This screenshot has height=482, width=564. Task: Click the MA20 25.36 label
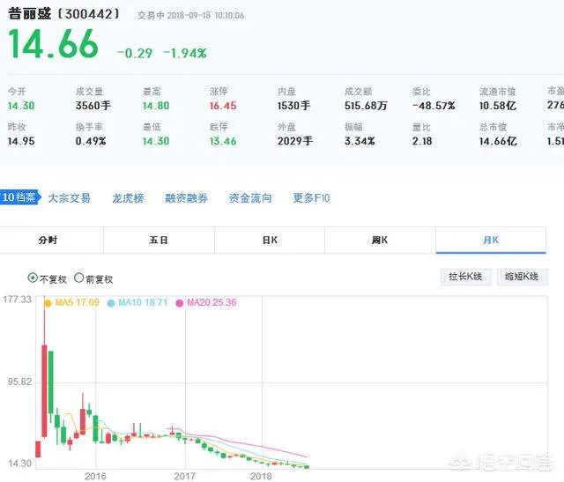point(211,302)
